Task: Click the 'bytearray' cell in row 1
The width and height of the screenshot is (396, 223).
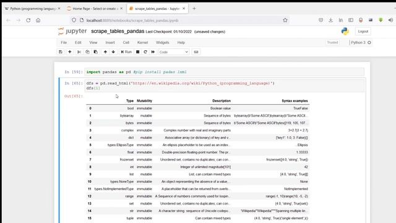Action: (x=127, y=116)
